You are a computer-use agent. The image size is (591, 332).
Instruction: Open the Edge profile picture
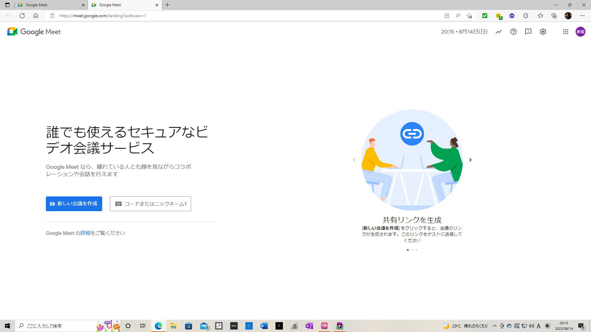click(568, 16)
